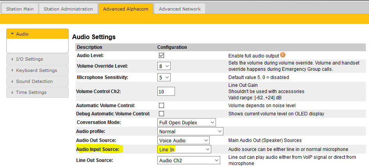This screenshot has width=369, height=167.
Task: Enable Debug Automatic Volume Control checkbox
Action: tap(161, 114)
